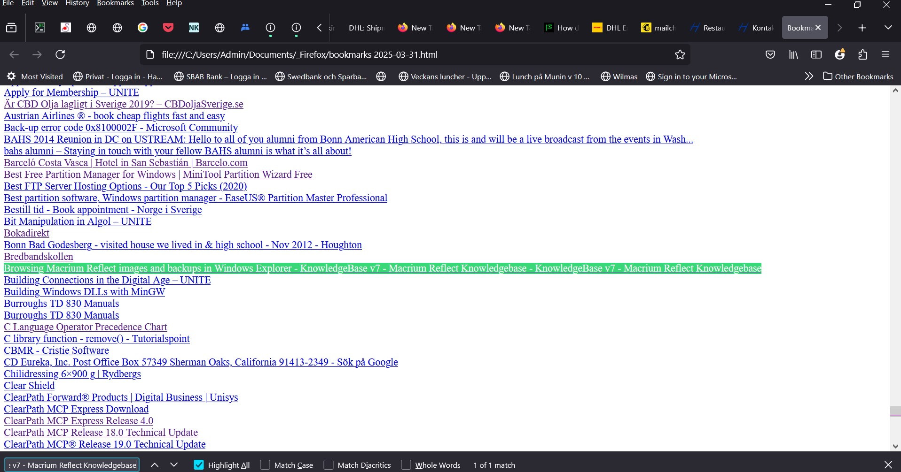The height and width of the screenshot is (472, 901).
Task: Open the pinned Pocket tab
Action: pyautogui.click(x=168, y=28)
